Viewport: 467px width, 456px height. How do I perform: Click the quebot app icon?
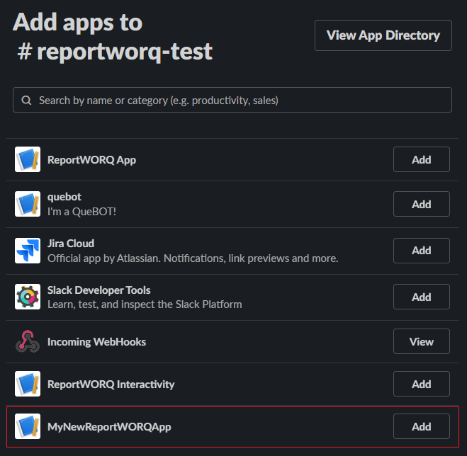point(28,204)
